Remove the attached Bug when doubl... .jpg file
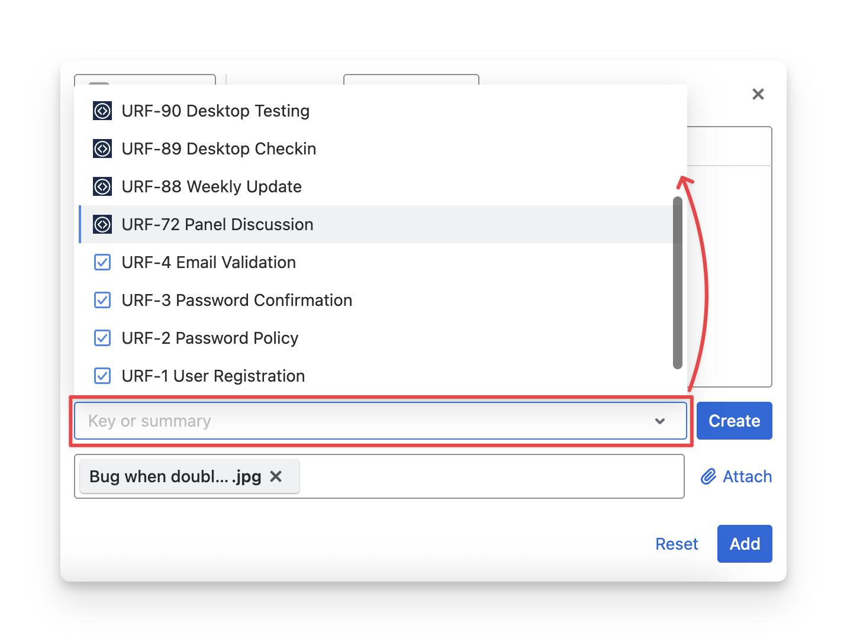 [276, 476]
